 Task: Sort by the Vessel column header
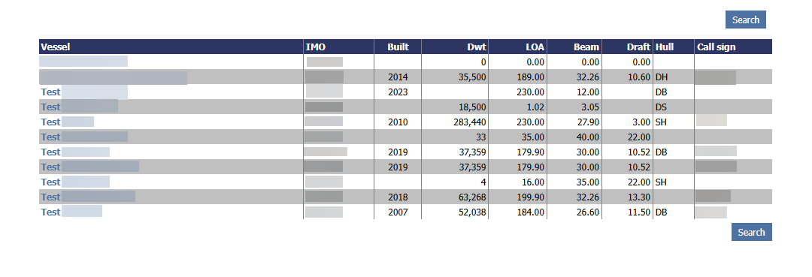tap(56, 47)
